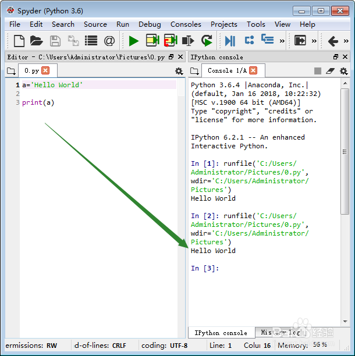355x356 pixels.
Task: Open the Debug menu
Action: [150, 24]
